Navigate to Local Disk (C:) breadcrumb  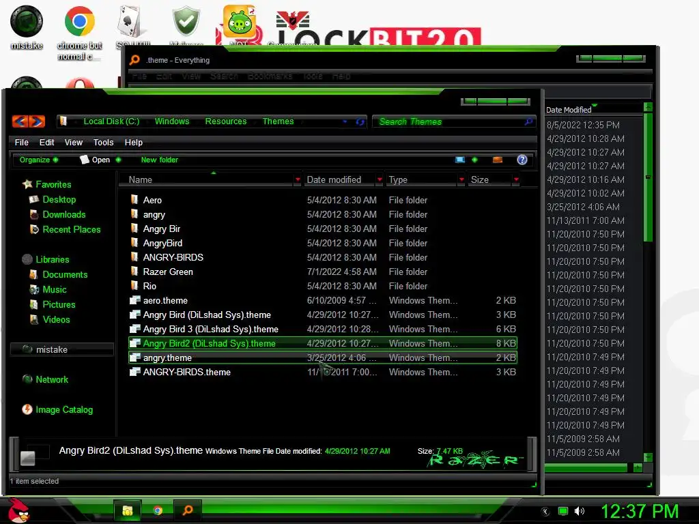(111, 121)
